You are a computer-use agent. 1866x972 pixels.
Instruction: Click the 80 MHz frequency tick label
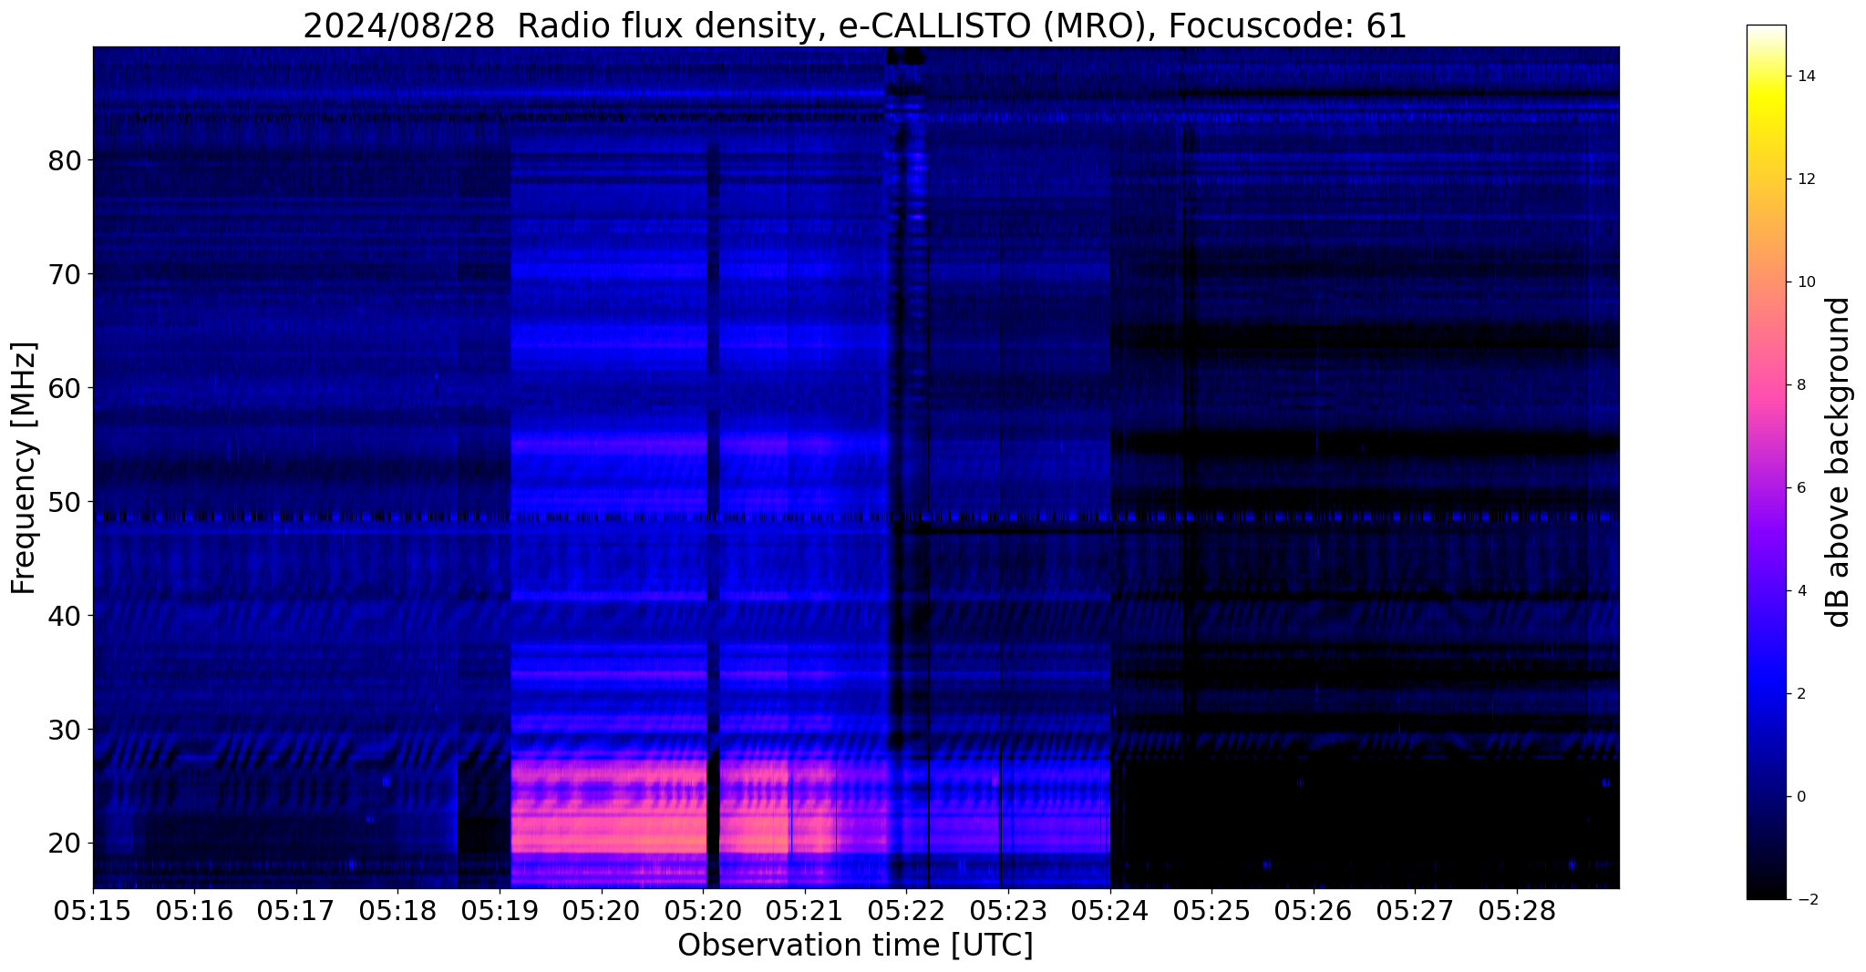64,160
